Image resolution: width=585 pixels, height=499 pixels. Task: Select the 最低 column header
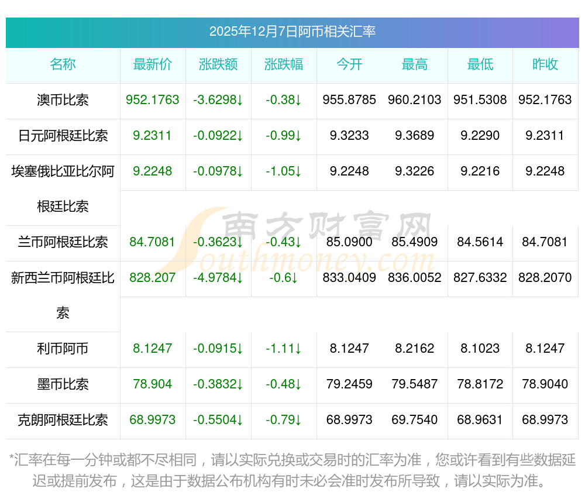click(x=480, y=64)
